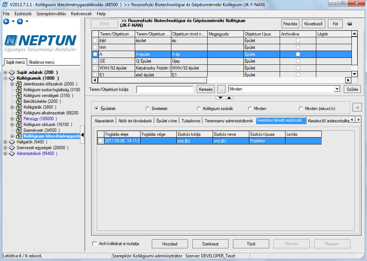Click the Hozzáad button
Viewport: 367px width, 261px height.
[x=170, y=244]
